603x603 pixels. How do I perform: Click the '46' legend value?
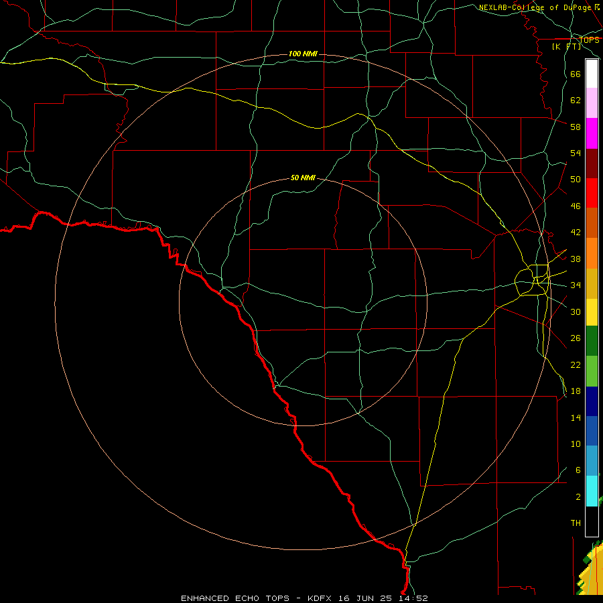(x=576, y=206)
